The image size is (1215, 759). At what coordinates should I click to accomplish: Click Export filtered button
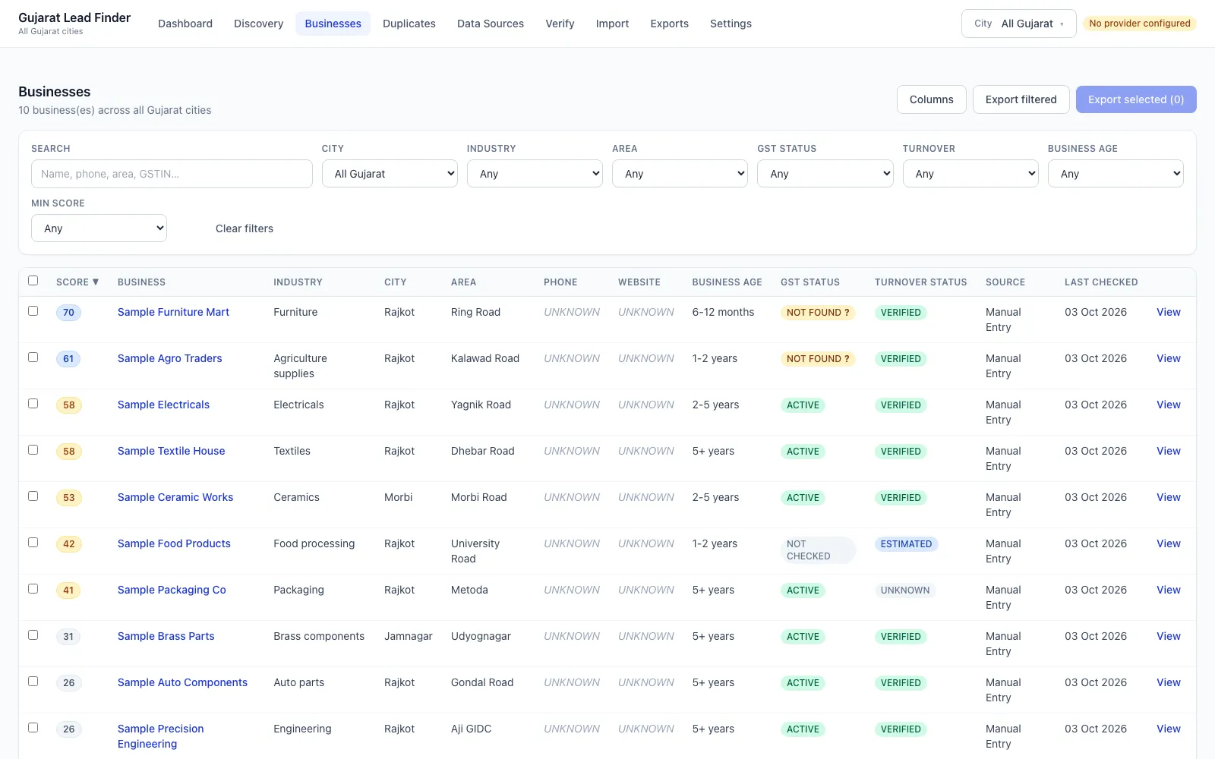(x=1021, y=99)
